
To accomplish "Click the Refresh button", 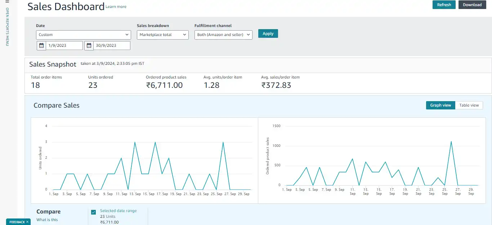I will click(444, 5).
